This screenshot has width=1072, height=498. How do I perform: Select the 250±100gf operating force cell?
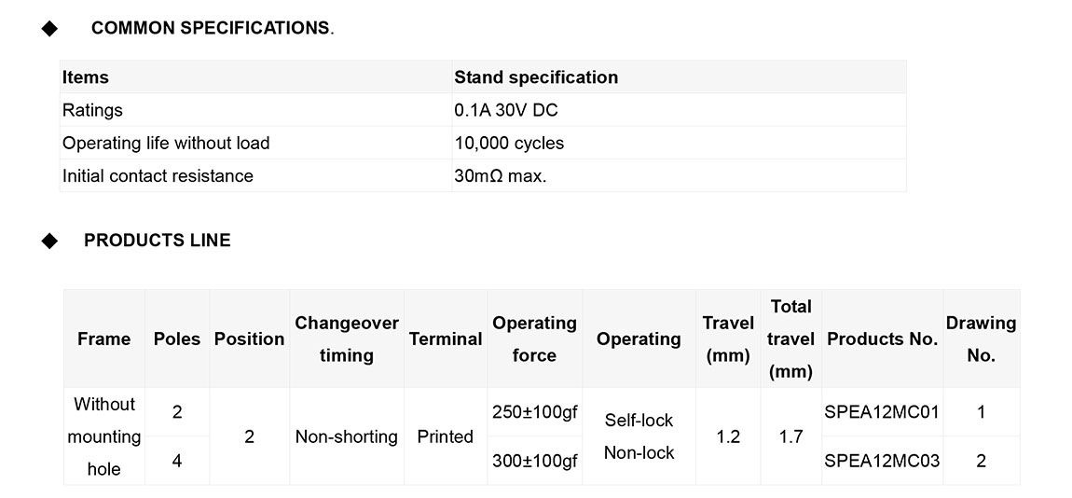(x=534, y=411)
